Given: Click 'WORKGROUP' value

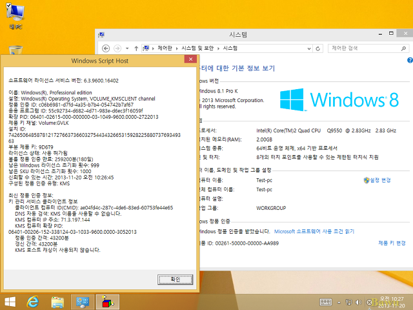Looking at the screenshot, I should coord(271,208).
